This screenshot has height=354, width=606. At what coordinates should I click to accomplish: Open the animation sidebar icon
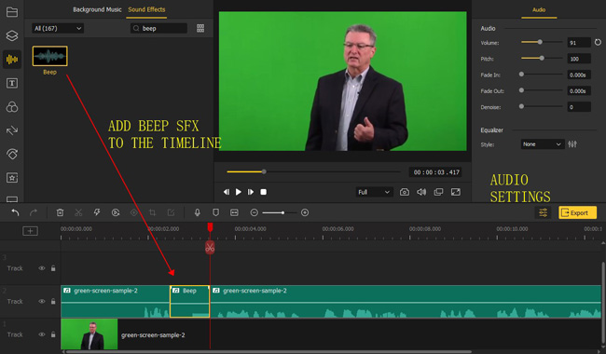click(12, 154)
